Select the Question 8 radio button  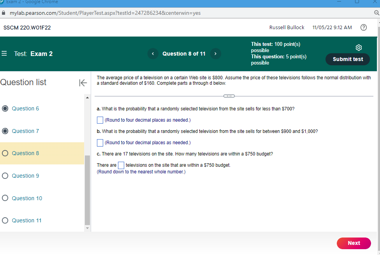pos(5,153)
